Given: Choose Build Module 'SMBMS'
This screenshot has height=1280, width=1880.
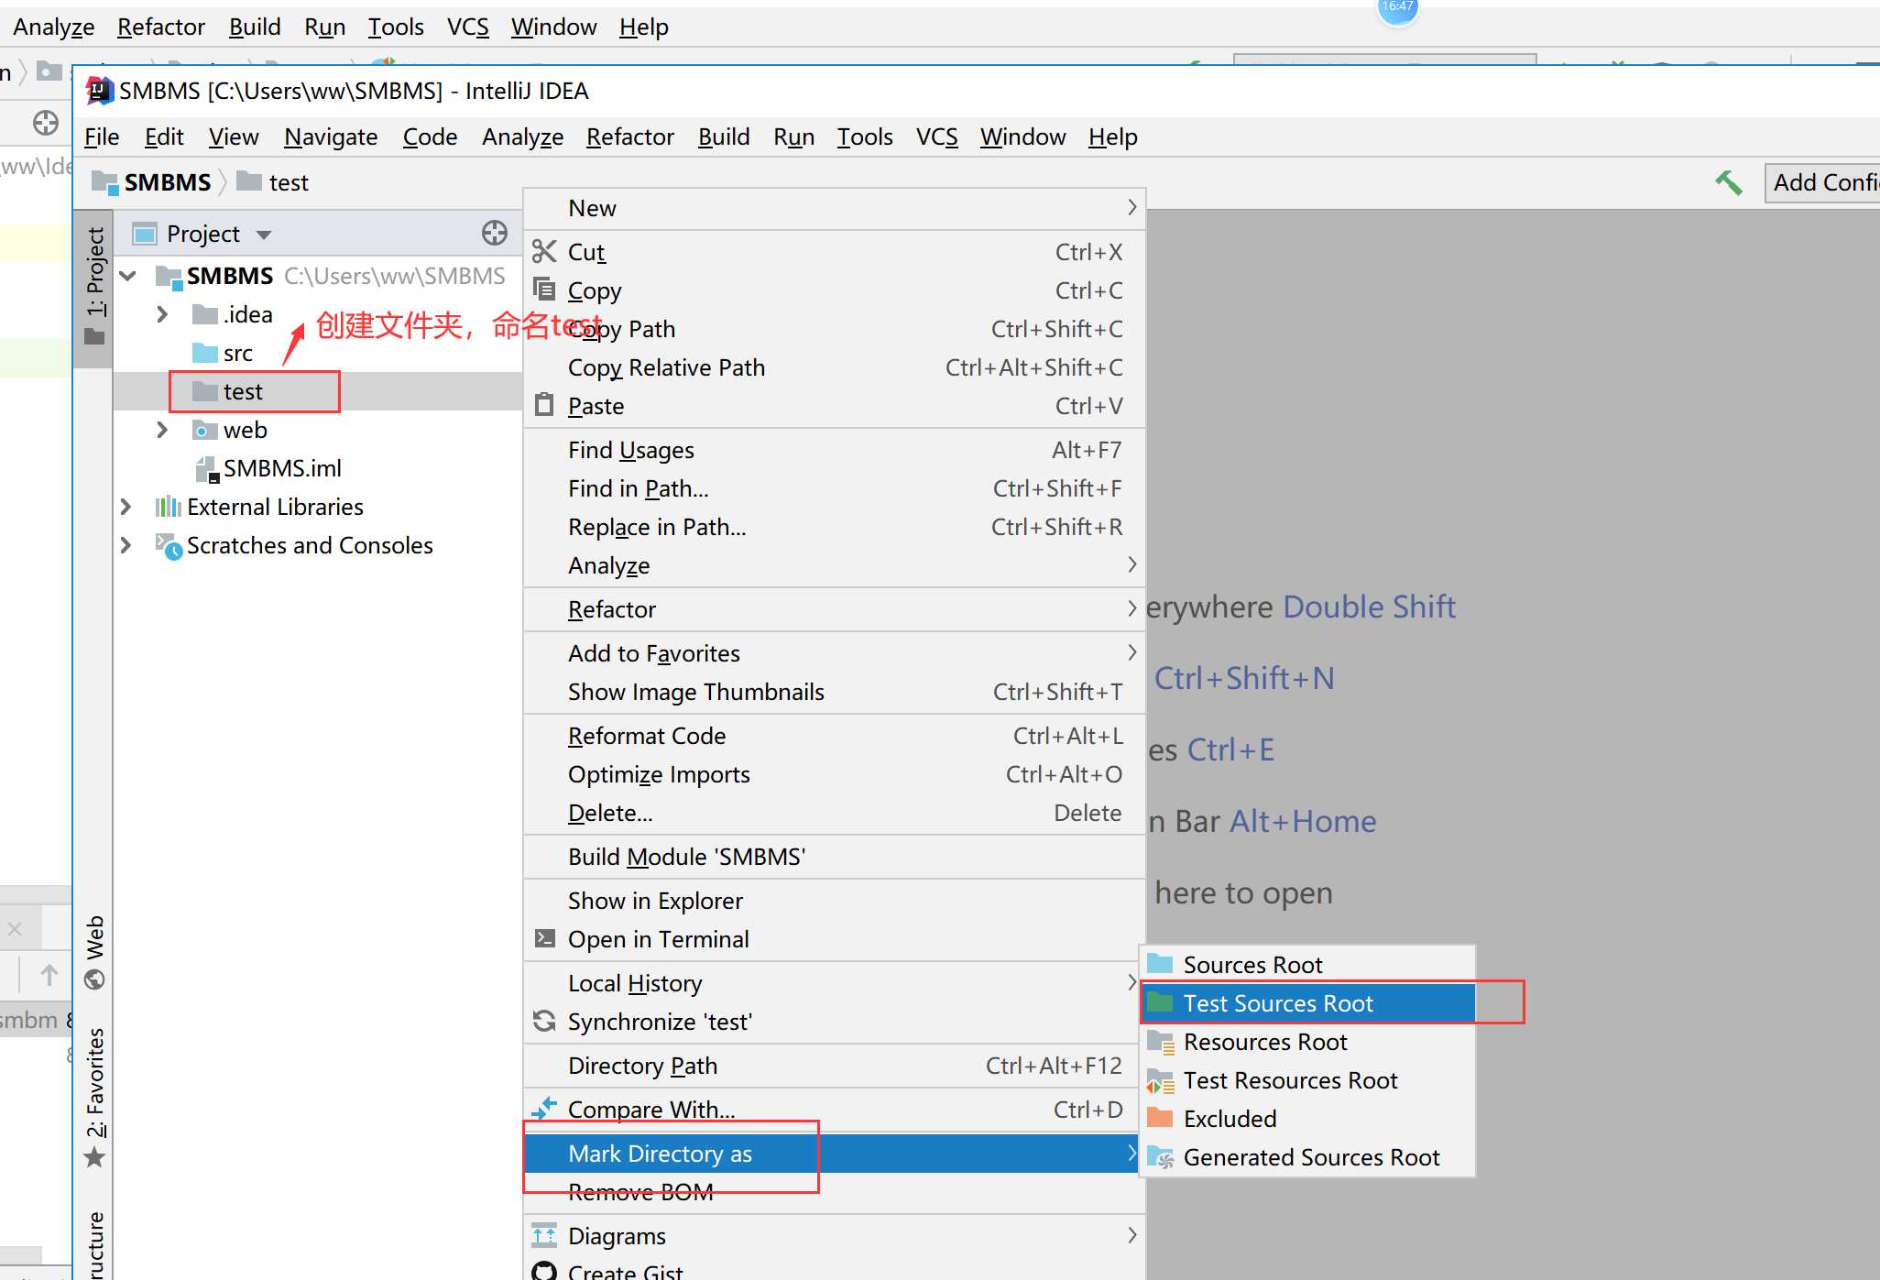Looking at the screenshot, I should 835,857.
